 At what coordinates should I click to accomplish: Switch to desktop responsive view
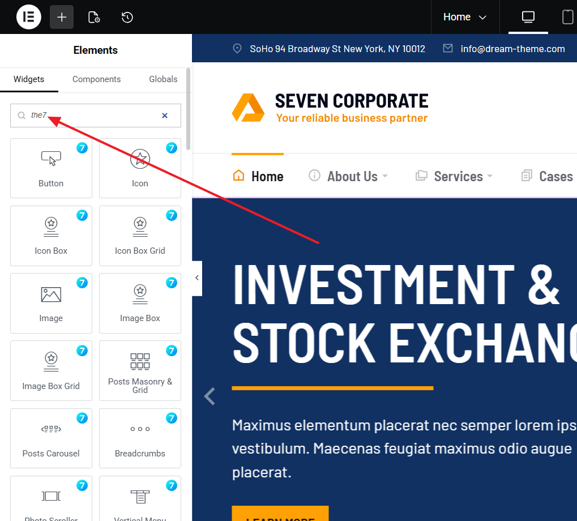pos(528,17)
